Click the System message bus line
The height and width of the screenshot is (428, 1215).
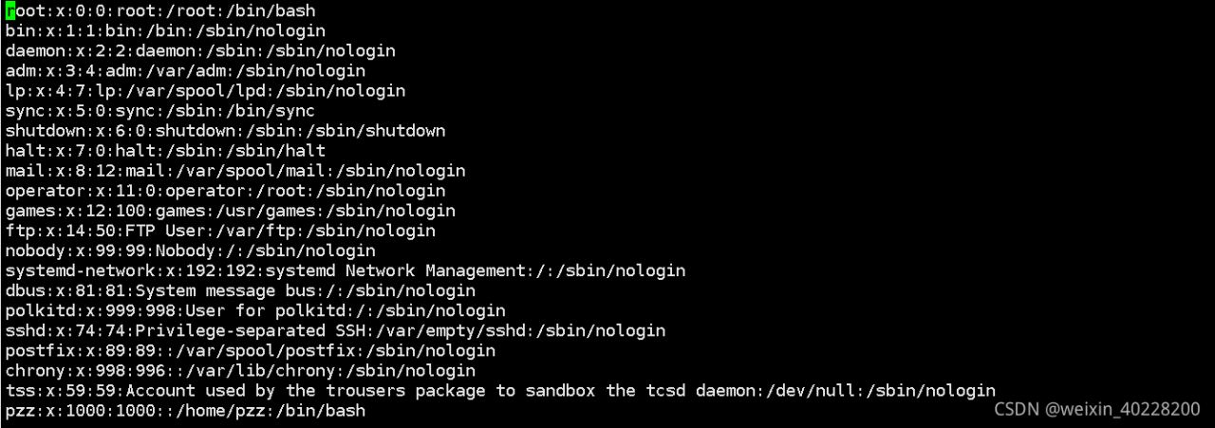click(x=240, y=291)
